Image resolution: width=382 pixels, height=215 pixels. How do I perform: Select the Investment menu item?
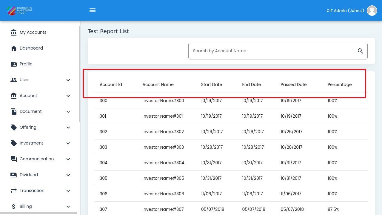[x=31, y=143]
